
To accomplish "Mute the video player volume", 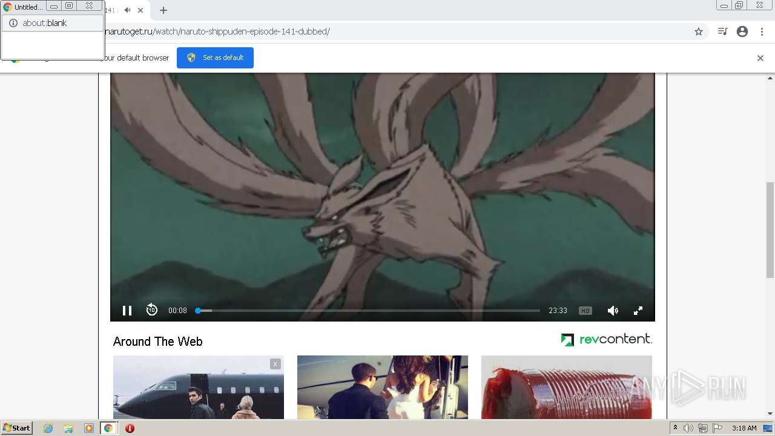I will pos(613,311).
